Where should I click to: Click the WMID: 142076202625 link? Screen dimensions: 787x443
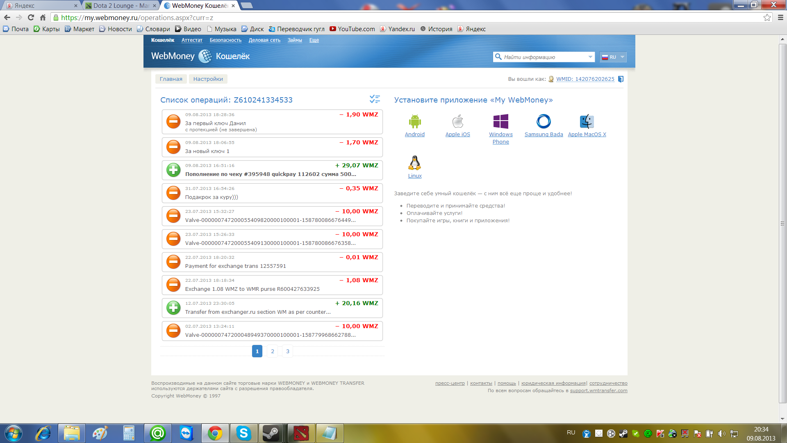[585, 79]
